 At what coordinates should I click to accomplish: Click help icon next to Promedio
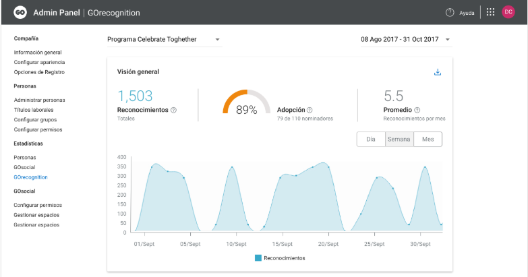click(417, 110)
